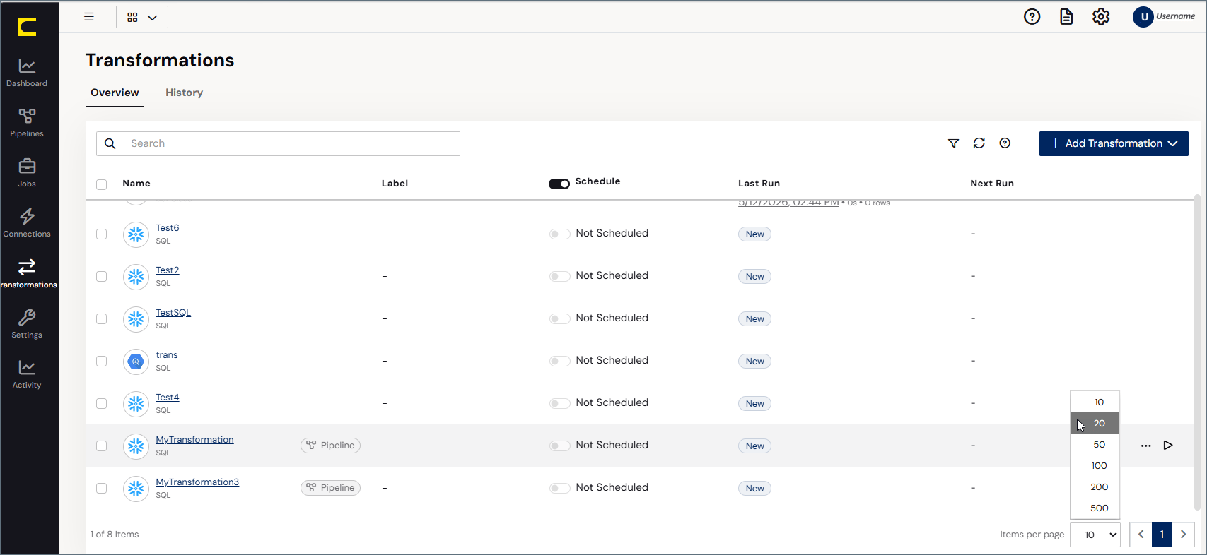Open Connections from the sidebar
The image size is (1207, 555).
tap(27, 224)
